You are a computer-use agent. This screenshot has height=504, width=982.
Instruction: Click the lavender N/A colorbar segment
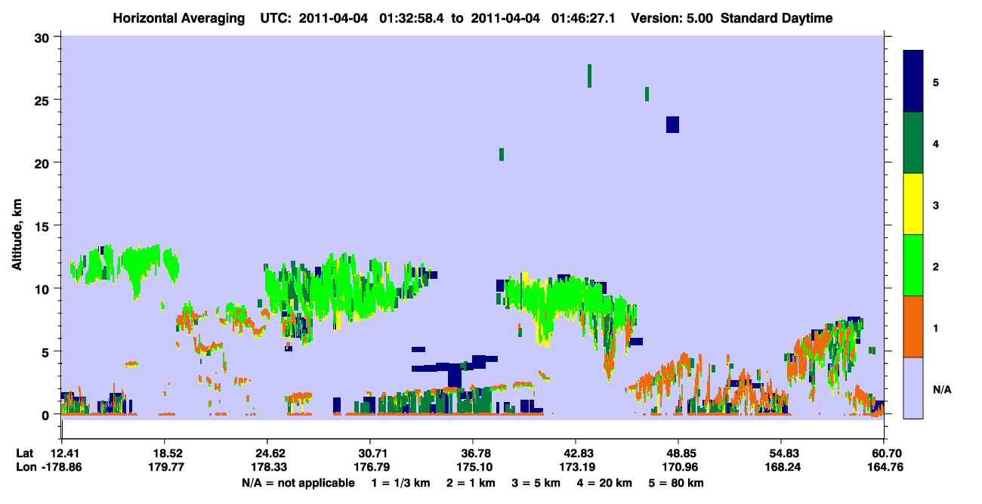tap(913, 388)
